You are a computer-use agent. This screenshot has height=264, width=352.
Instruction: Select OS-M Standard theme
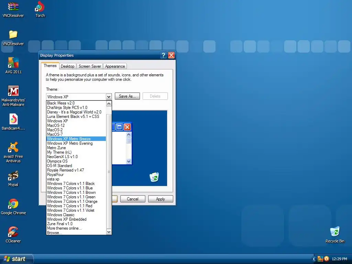pos(76,166)
